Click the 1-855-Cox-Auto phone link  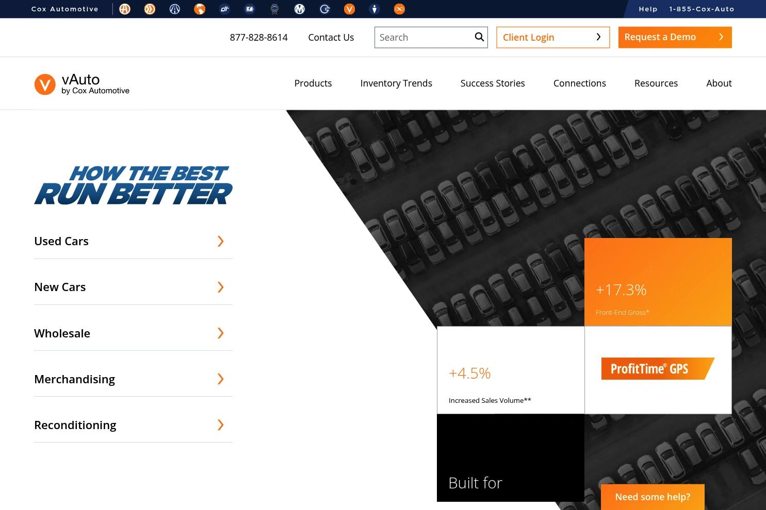[702, 9]
